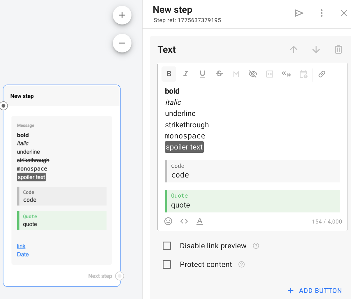The image size is (351, 299).
Task: Insert a hyperlink via link icon
Action: coord(322,74)
